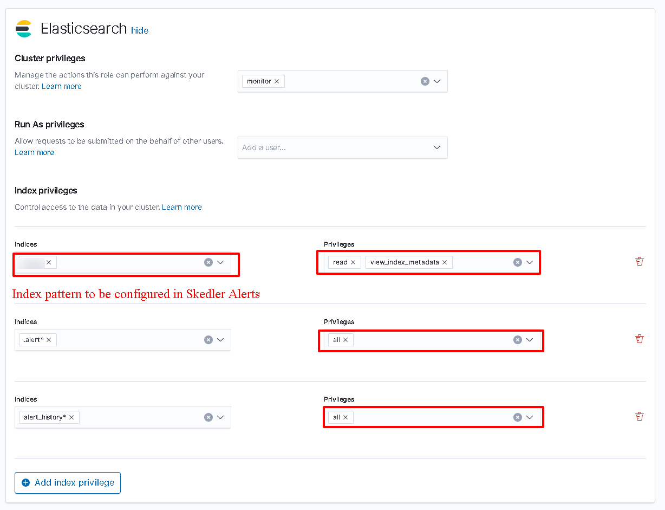Clear privileges in the .alert* row
The image size is (665, 510).
click(x=518, y=340)
